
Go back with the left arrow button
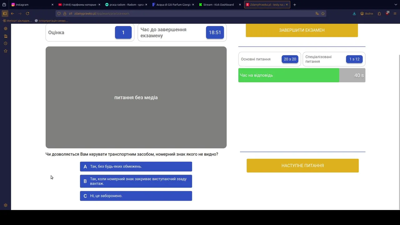click(x=12, y=13)
